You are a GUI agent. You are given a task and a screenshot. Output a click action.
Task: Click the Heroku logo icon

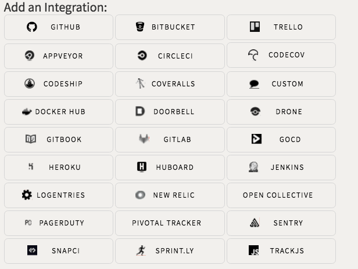(31, 166)
